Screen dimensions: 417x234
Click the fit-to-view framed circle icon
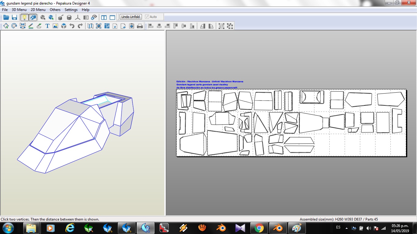[99, 26]
